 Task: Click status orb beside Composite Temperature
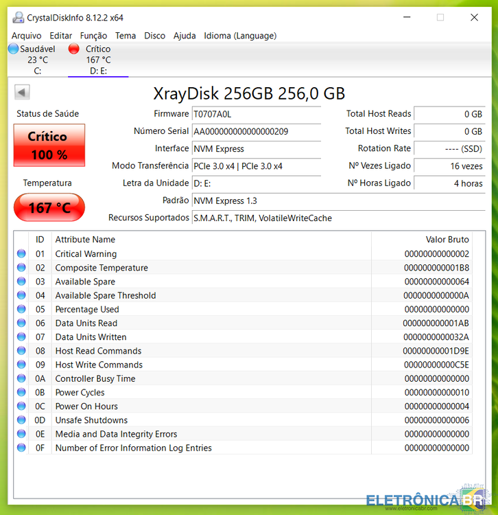pos(22,268)
